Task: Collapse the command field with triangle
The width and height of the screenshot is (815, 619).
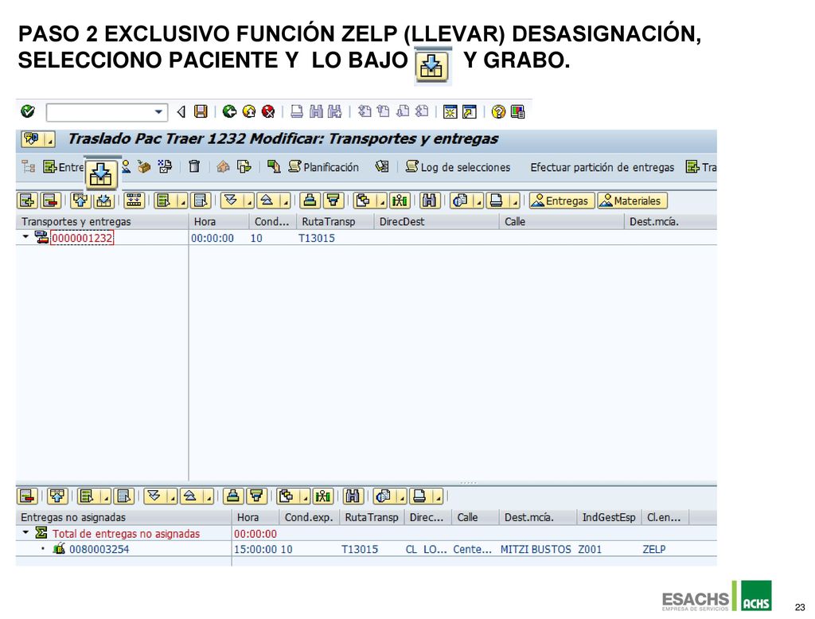Action: (x=181, y=111)
